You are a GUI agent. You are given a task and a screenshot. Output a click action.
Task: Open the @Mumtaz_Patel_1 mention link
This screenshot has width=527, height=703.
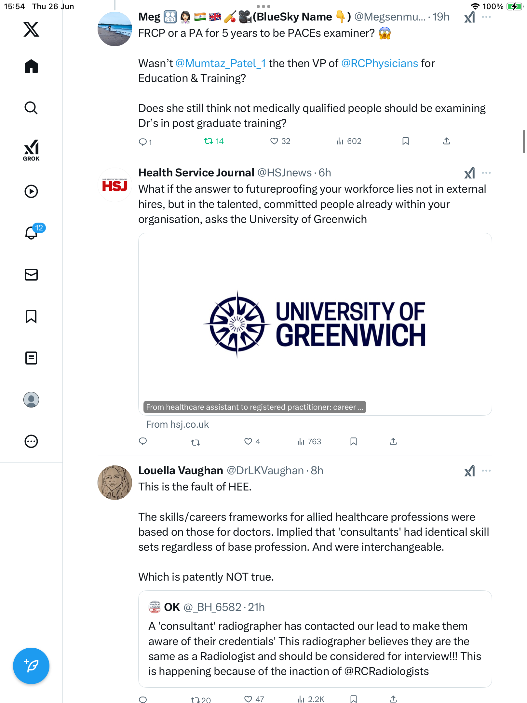point(221,63)
